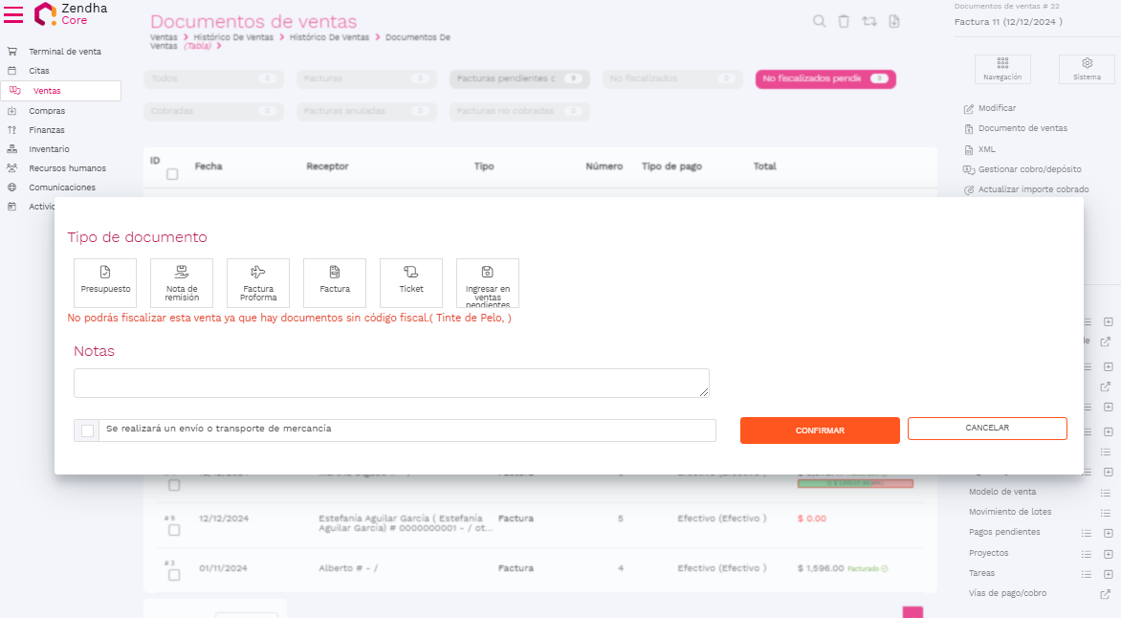Choose the Nota de remisión option

(x=182, y=282)
